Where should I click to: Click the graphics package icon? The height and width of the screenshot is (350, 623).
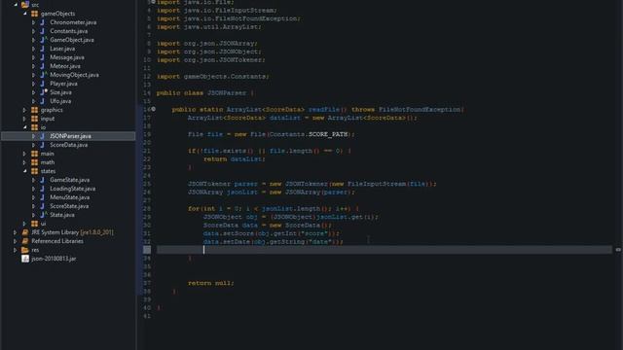35,110
